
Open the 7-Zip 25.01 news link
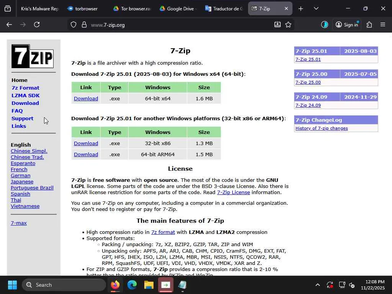308,59
